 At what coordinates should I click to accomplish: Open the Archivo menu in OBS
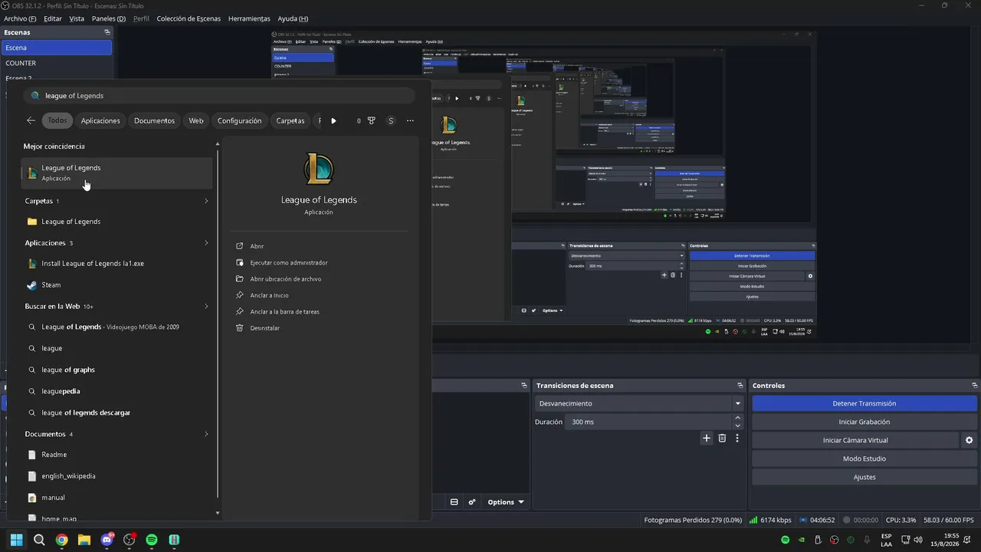(20, 18)
